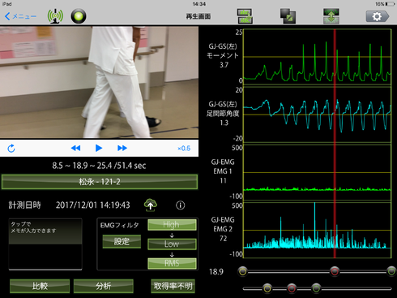397x298 pixels.
Task: Tap the green round status indicator
Action: click(79, 16)
